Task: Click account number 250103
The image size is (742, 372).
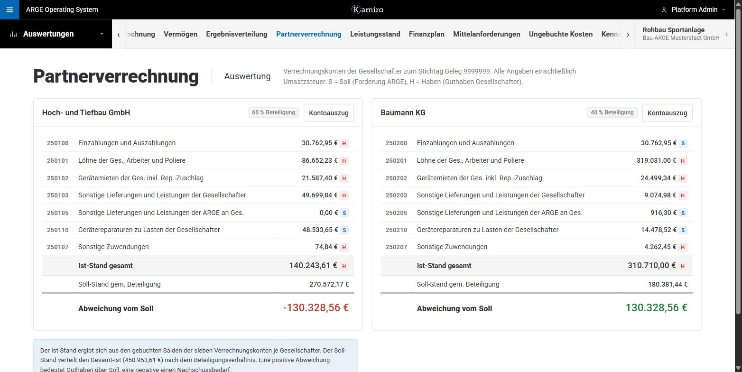Action: click(x=58, y=195)
